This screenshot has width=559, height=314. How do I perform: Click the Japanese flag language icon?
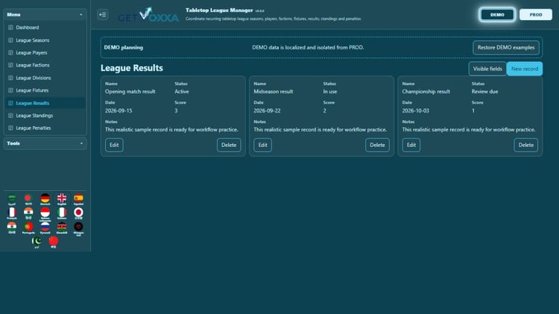[78, 213]
